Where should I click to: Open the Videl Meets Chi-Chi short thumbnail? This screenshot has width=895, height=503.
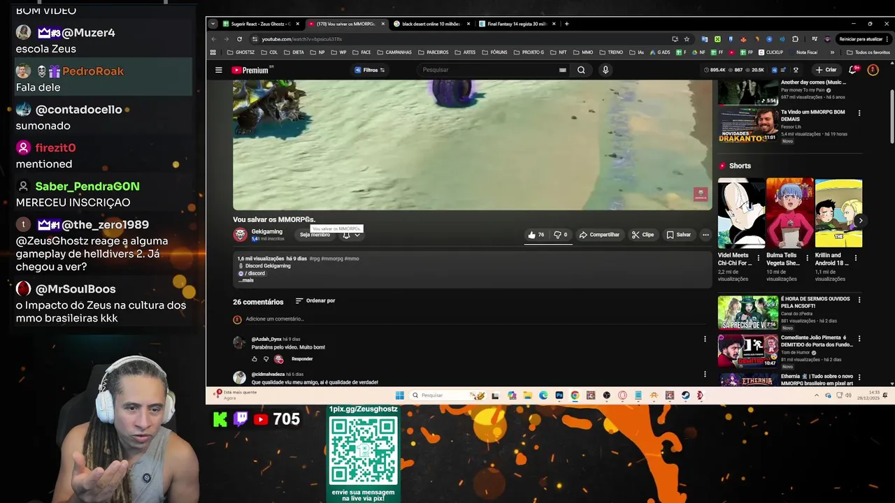point(741,213)
